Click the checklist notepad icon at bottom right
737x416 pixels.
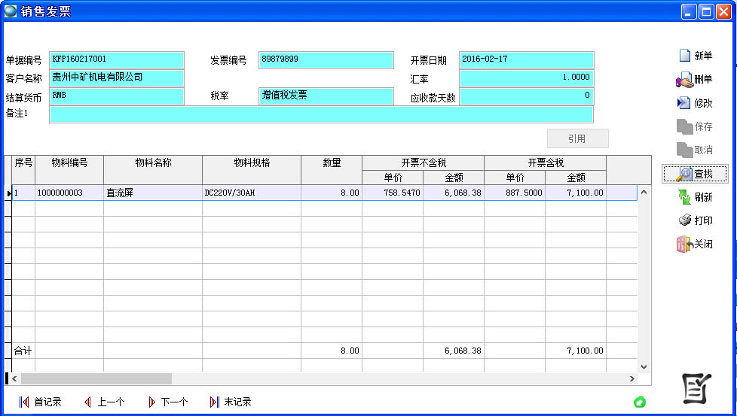tap(696, 387)
